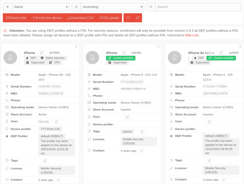Click Enroll new device button
This screenshot has width=244, height=184.
click(x=47, y=18)
